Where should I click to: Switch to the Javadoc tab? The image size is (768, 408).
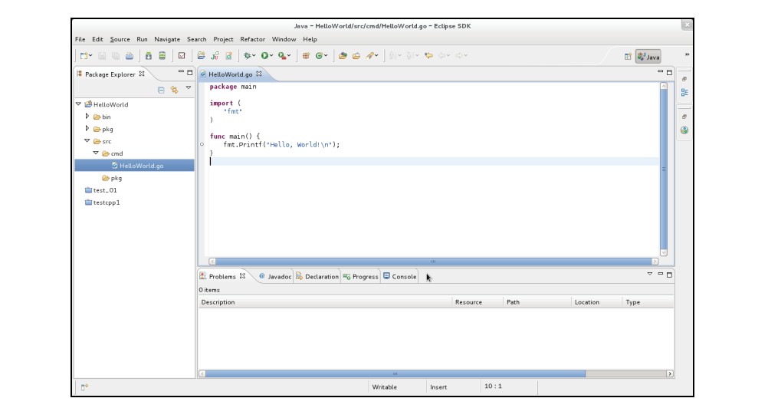tap(275, 276)
